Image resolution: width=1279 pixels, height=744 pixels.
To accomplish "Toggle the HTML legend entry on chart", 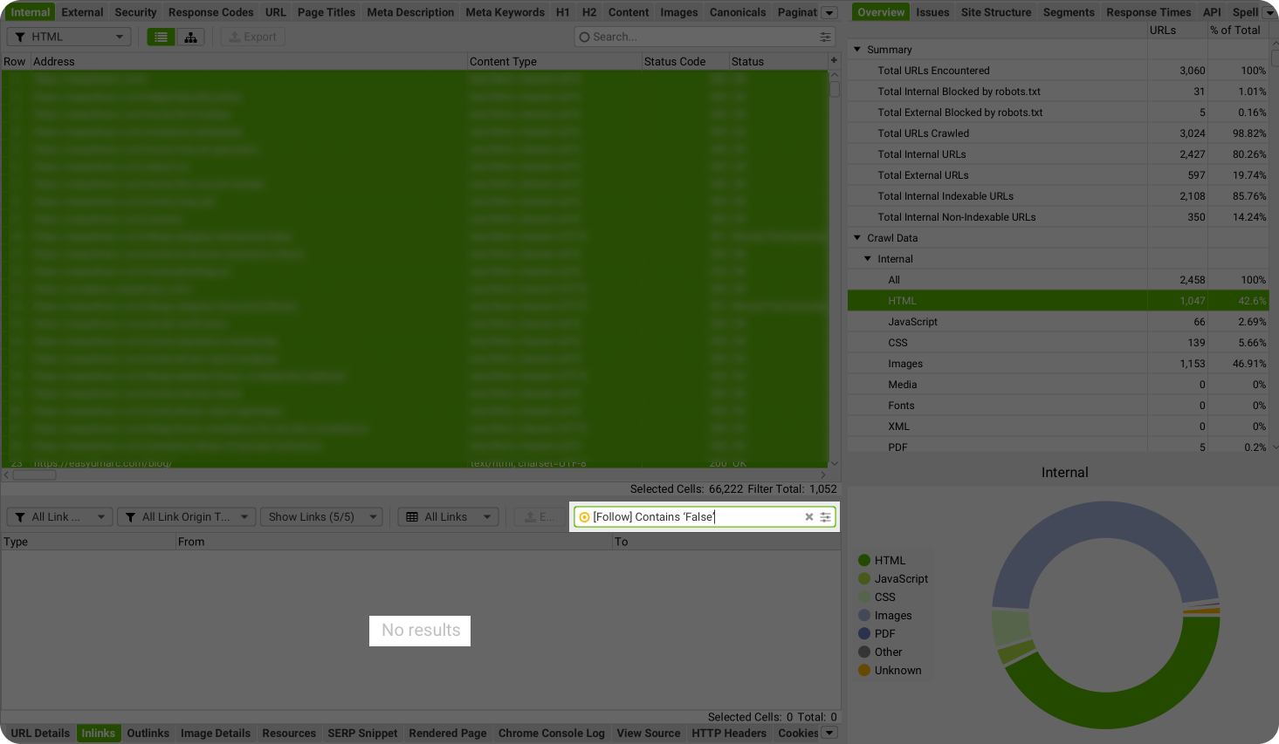I will tap(889, 561).
